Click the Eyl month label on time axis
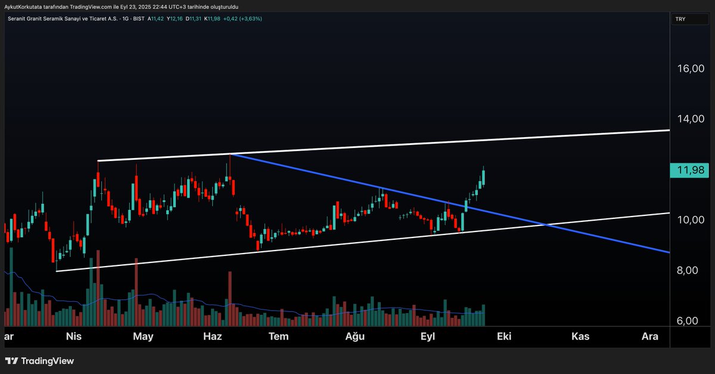 click(428, 337)
